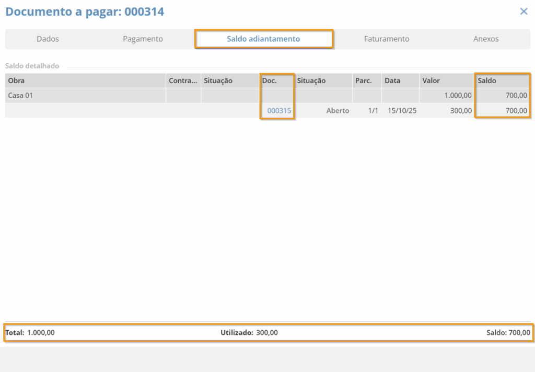Switch to the Dados tab
535x372 pixels.
(x=48, y=39)
